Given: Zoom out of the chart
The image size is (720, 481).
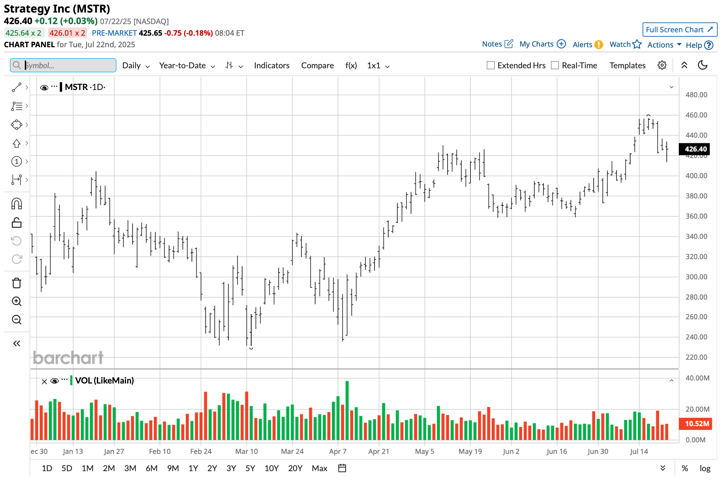Looking at the screenshot, I should pos(17,320).
